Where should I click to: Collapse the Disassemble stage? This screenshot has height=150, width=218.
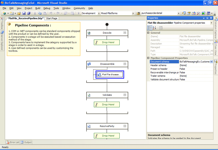[125, 64]
